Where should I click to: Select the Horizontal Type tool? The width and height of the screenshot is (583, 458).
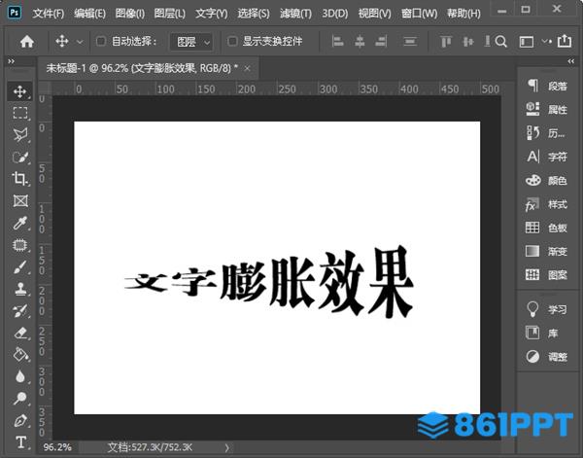[x=20, y=442]
